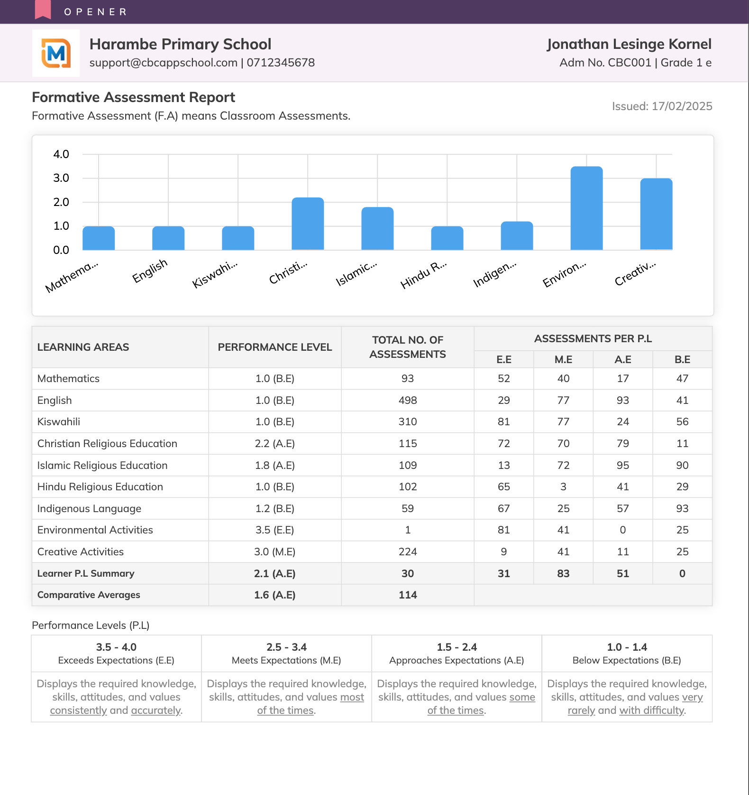The width and height of the screenshot is (749, 795).
Task: Click the pink bookmark icon beside OPENER
Action: 43,9
